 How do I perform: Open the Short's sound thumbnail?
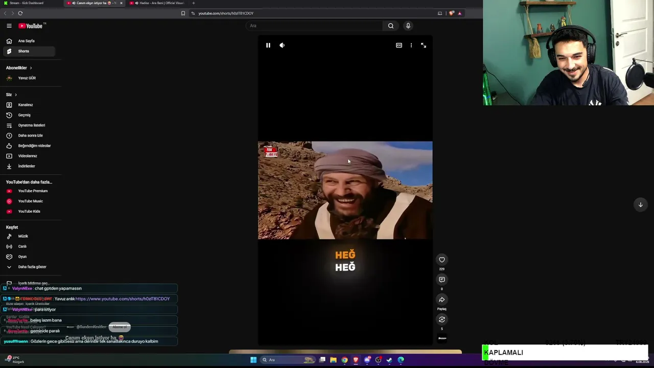442,338
